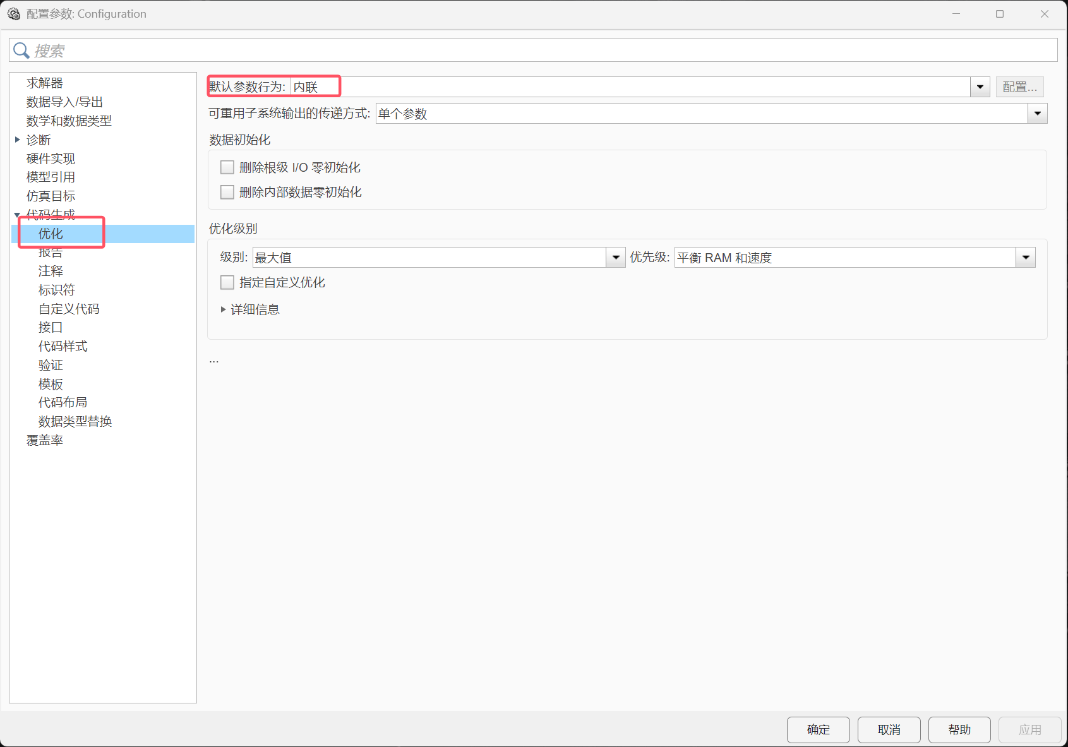The width and height of the screenshot is (1068, 747).
Task: Open the 优先级 dropdown
Action: [x=1026, y=257]
